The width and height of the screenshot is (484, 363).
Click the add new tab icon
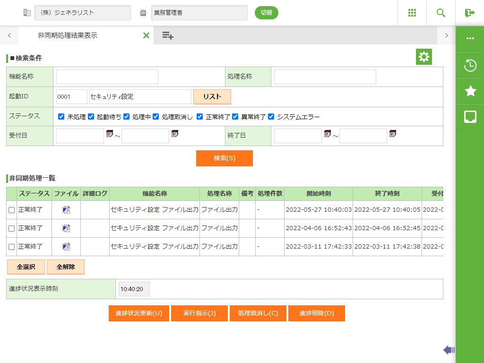(167, 35)
